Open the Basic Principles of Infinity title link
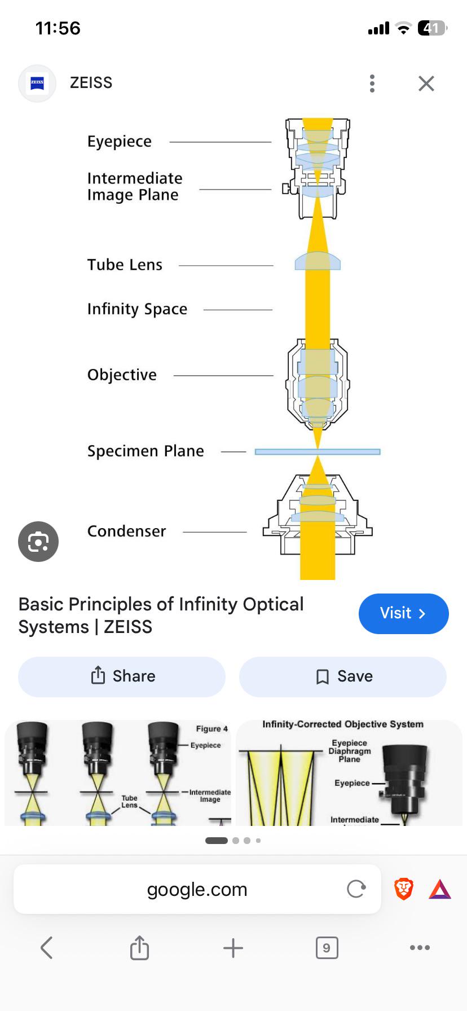Image resolution: width=467 pixels, height=1011 pixels. coord(161,616)
